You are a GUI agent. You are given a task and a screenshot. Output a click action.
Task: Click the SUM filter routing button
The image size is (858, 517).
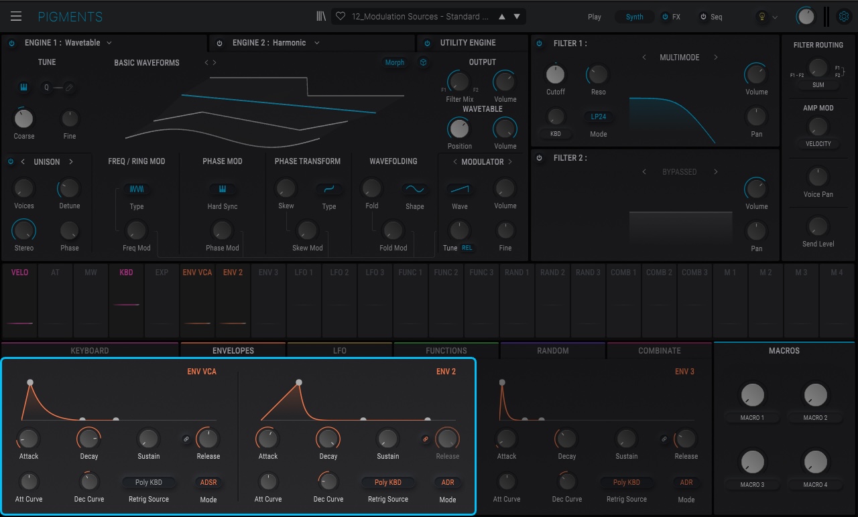point(818,85)
